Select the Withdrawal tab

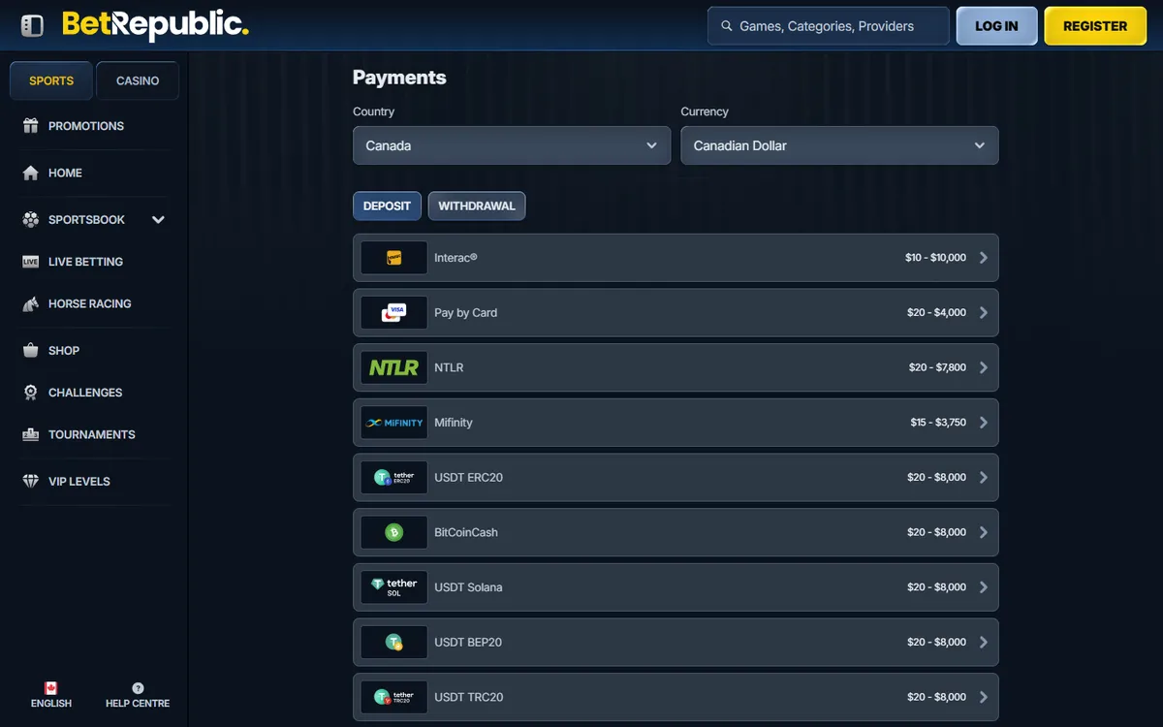point(477,205)
